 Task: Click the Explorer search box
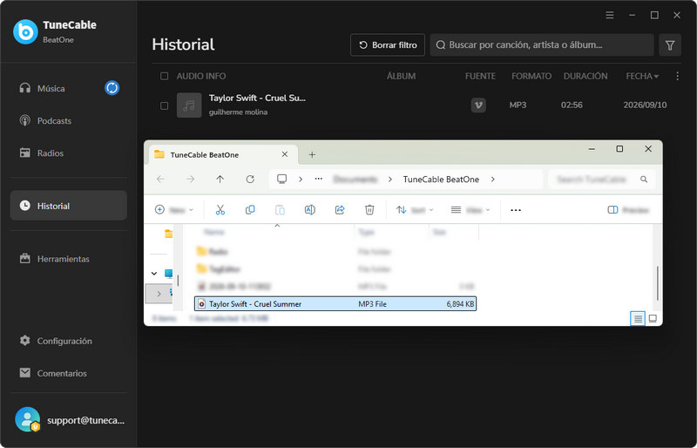[x=601, y=180]
